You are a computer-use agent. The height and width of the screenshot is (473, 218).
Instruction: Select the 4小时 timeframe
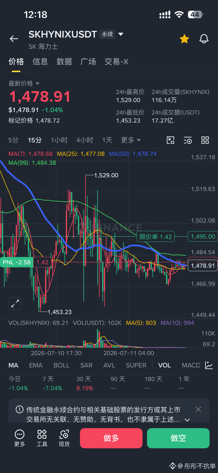(85, 140)
